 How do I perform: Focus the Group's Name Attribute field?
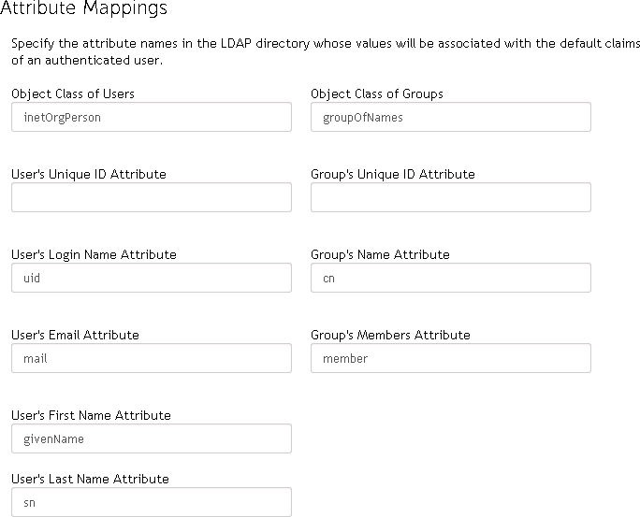pyautogui.click(x=450, y=278)
